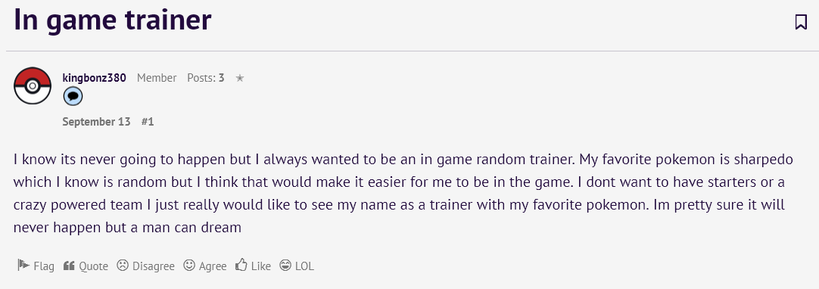The width and height of the screenshot is (819, 289).
Task: Open the September 13 post permalink
Action: click(96, 122)
